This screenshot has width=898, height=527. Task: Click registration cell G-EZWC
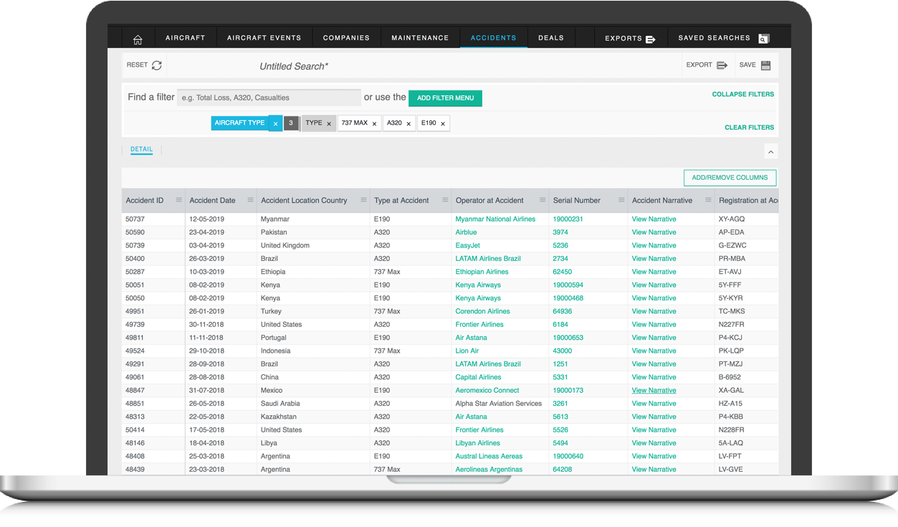(732, 245)
